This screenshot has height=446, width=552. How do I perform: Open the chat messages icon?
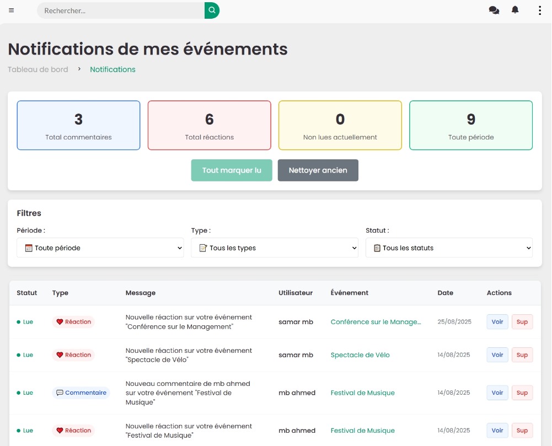[494, 10]
